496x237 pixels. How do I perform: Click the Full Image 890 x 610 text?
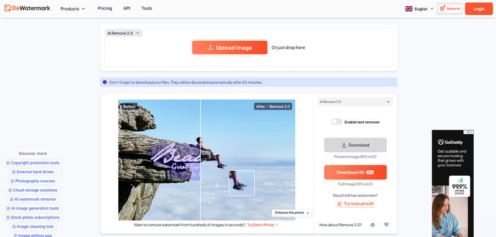(355, 184)
